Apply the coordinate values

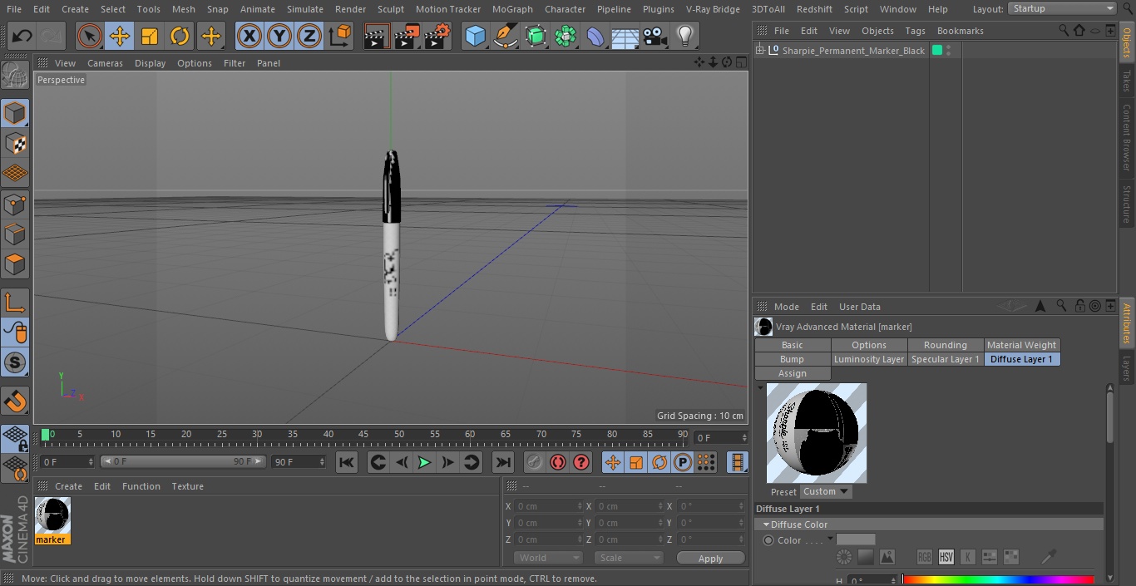tap(710, 558)
